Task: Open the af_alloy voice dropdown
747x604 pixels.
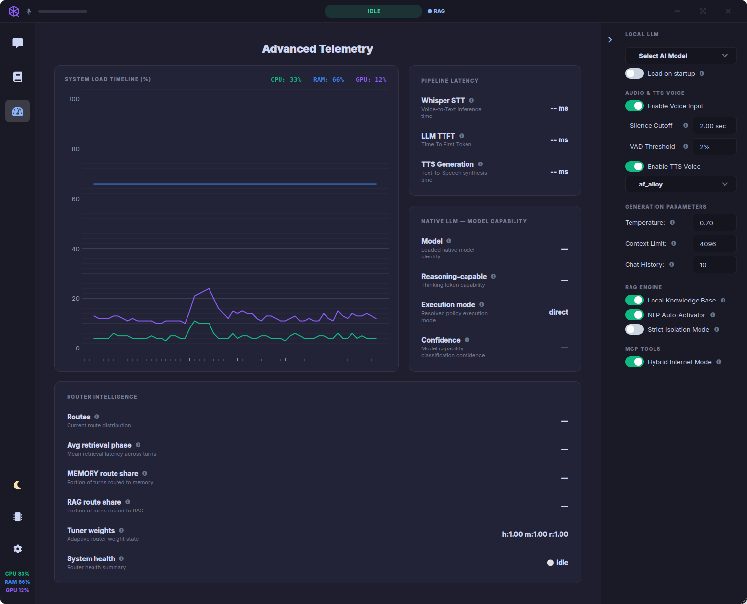Action: [x=680, y=184]
